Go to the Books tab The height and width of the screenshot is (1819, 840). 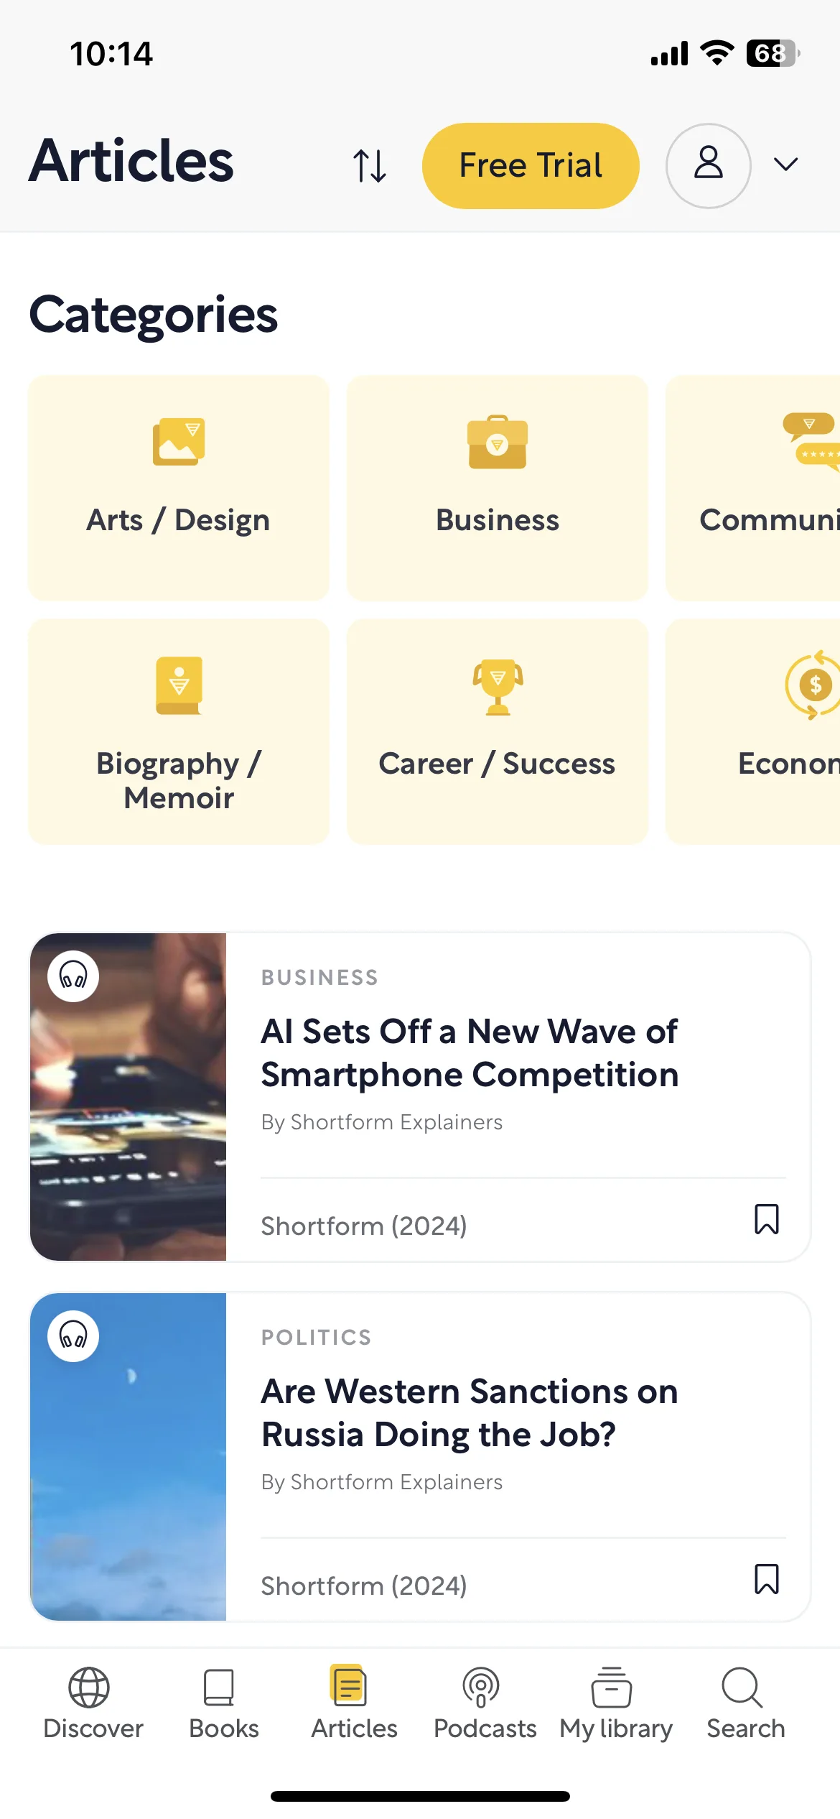coord(223,1703)
